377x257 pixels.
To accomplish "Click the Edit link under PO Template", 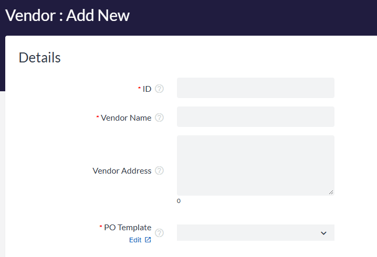I will tap(135, 240).
